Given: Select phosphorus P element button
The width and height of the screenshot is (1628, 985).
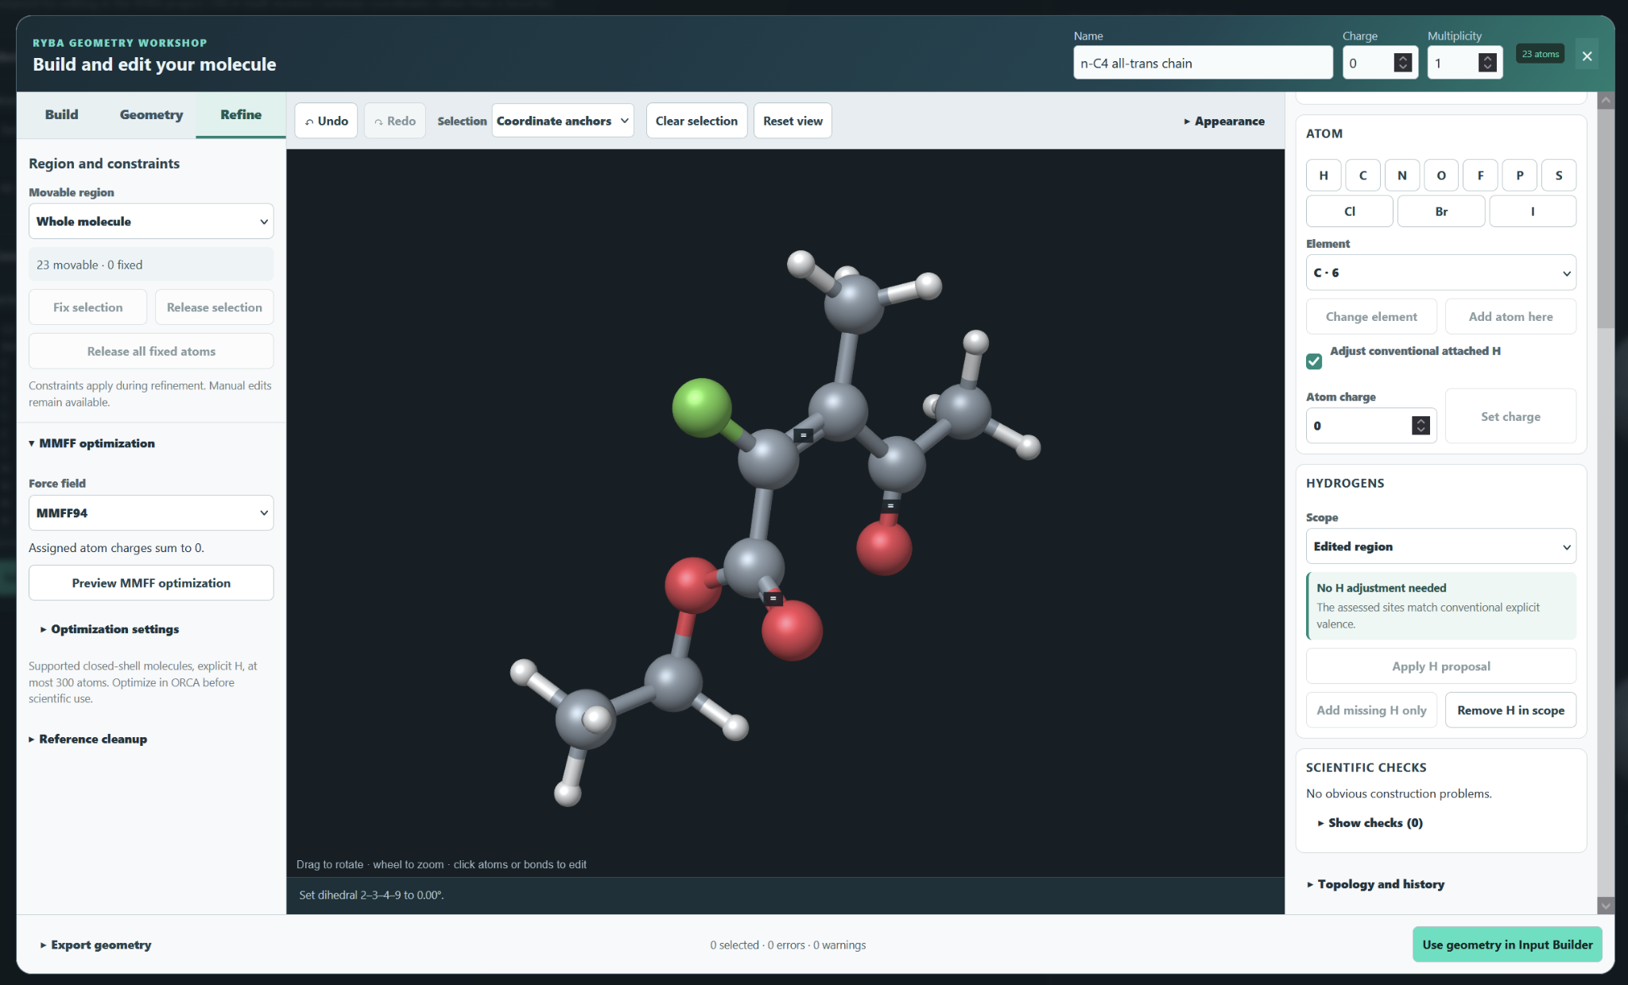Looking at the screenshot, I should (x=1520, y=176).
